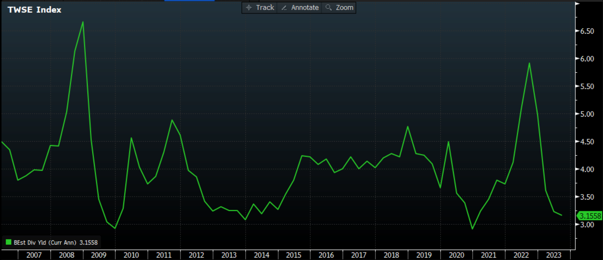Activate the Track crosshair tool
The width and height of the screenshot is (603, 260).
[x=260, y=8]
